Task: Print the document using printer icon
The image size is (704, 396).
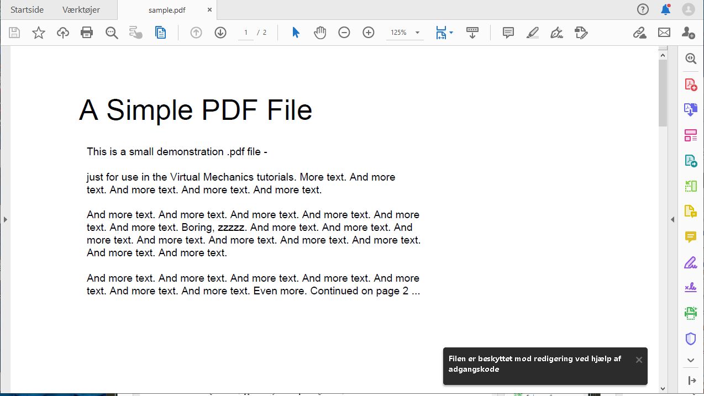Action: [87, 33]
